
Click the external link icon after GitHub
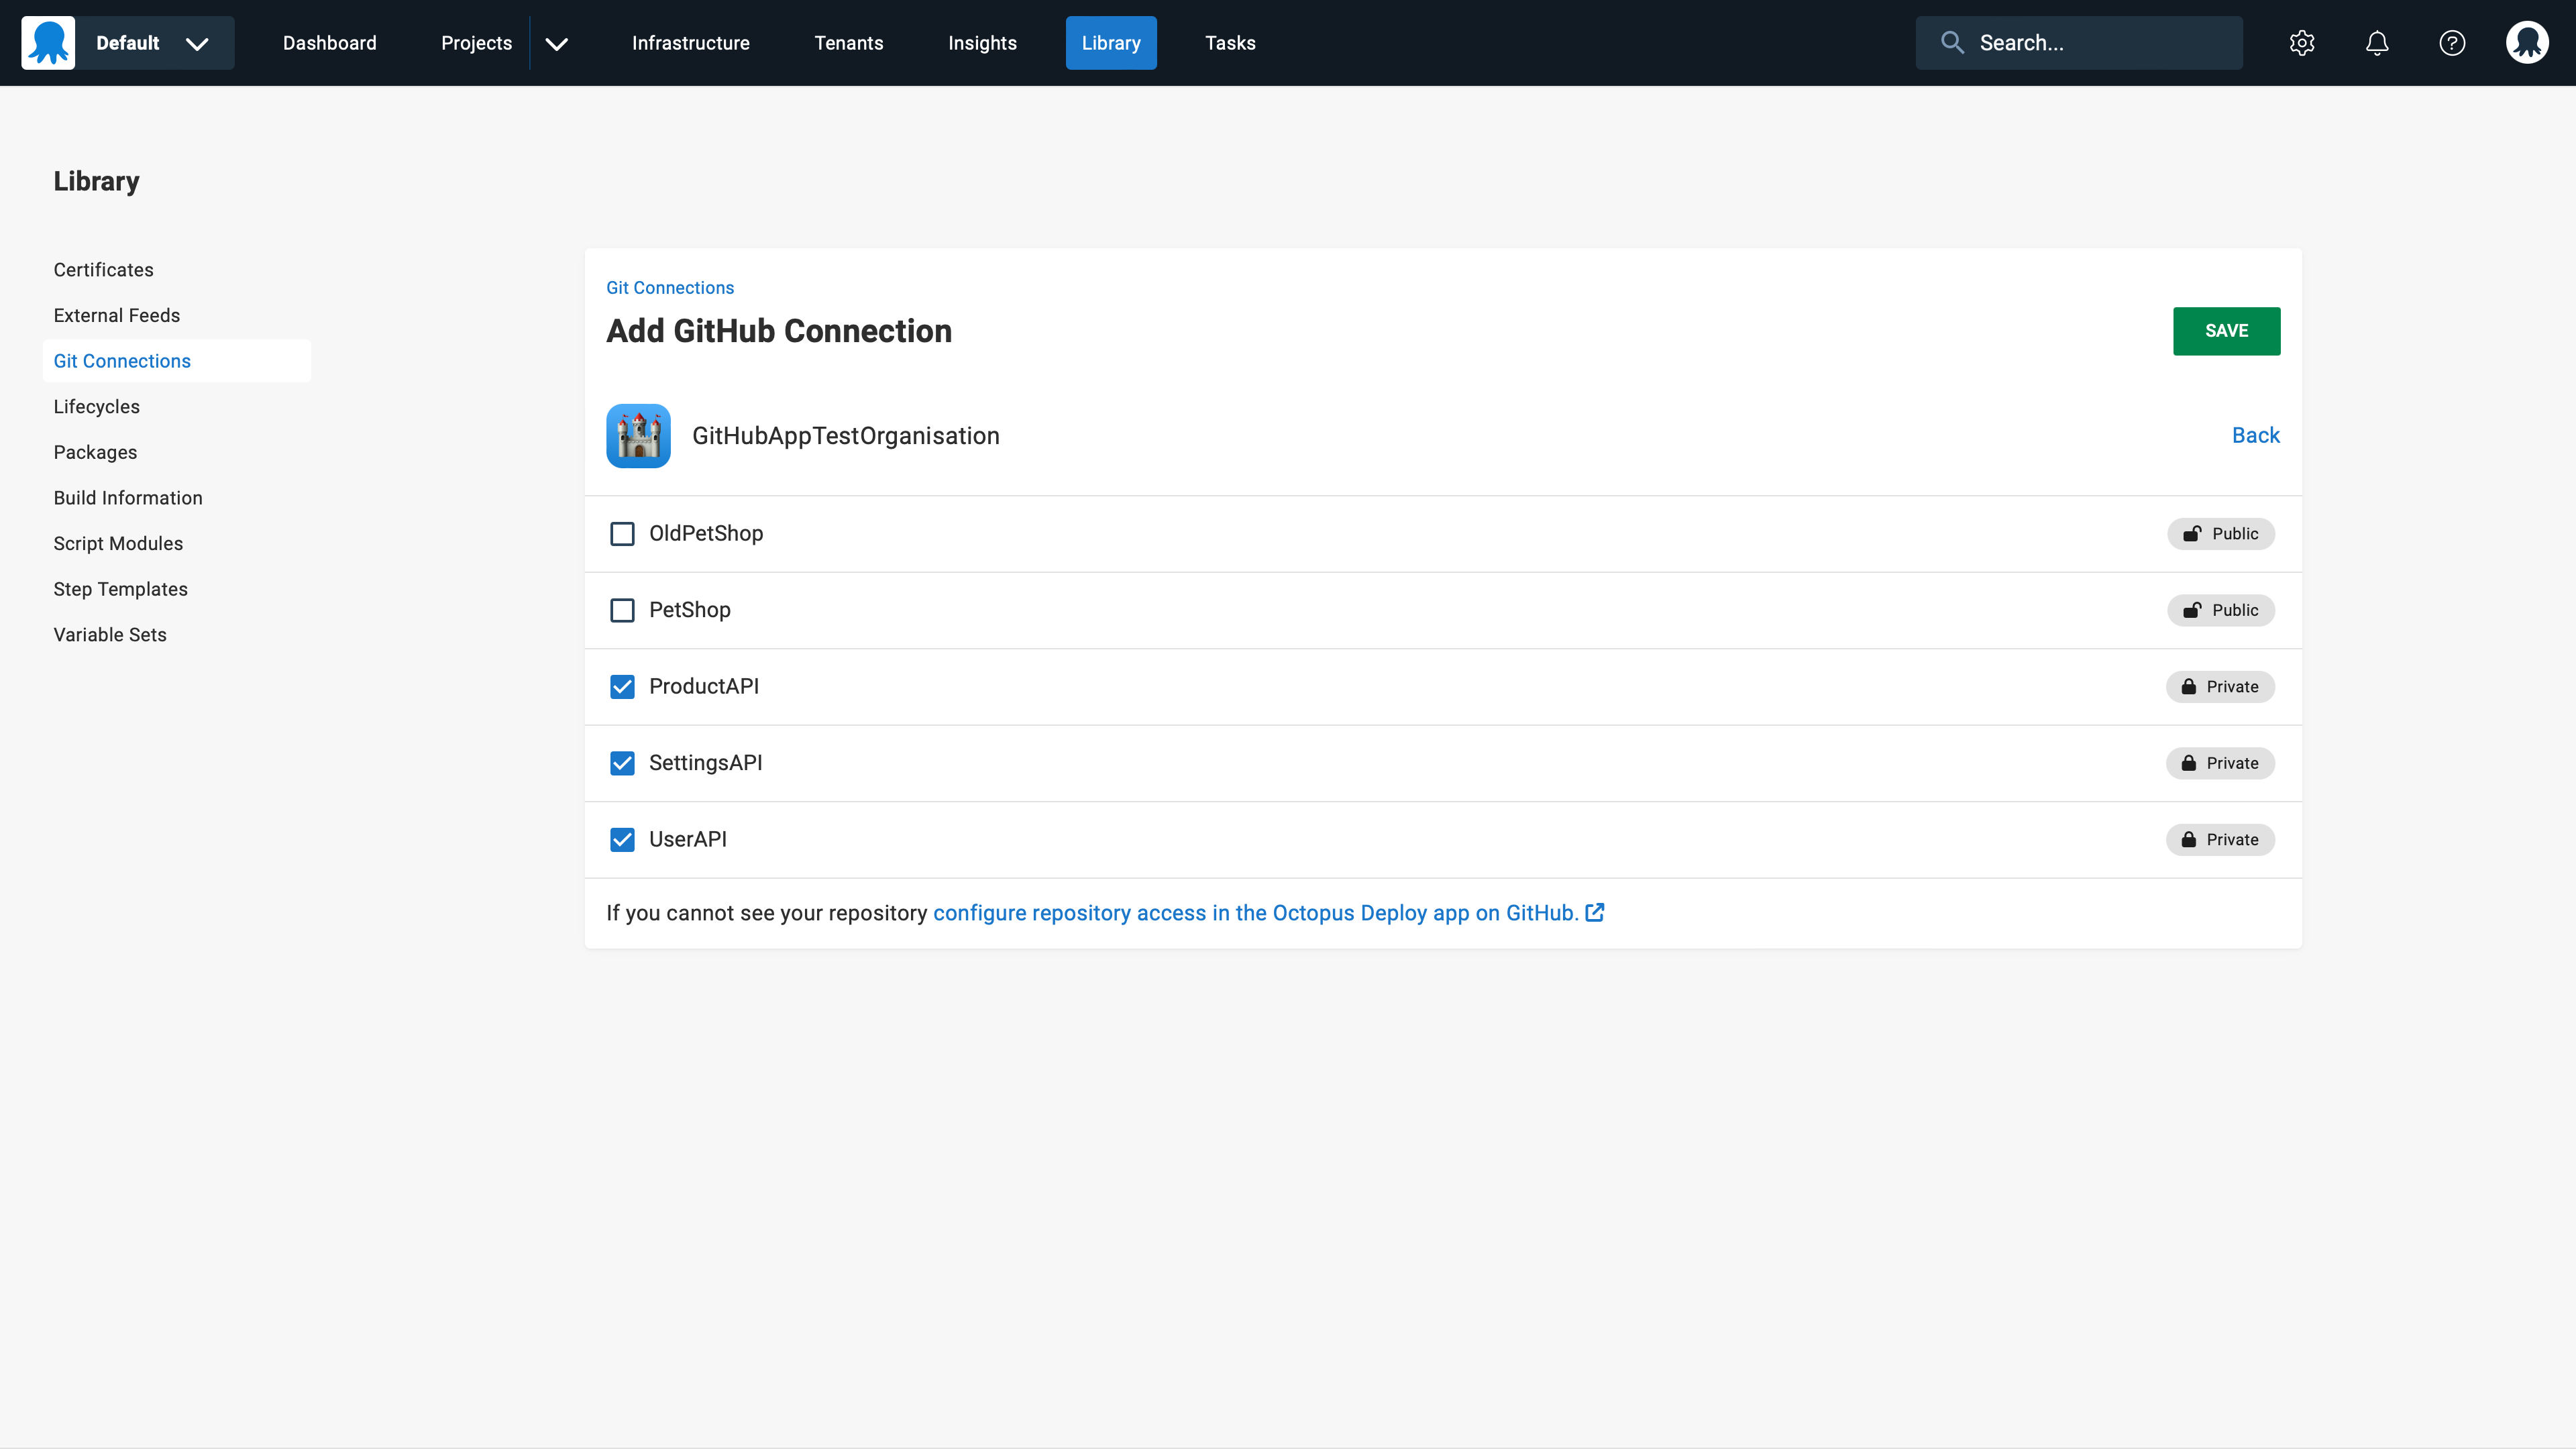click(x=1595, y=912)
